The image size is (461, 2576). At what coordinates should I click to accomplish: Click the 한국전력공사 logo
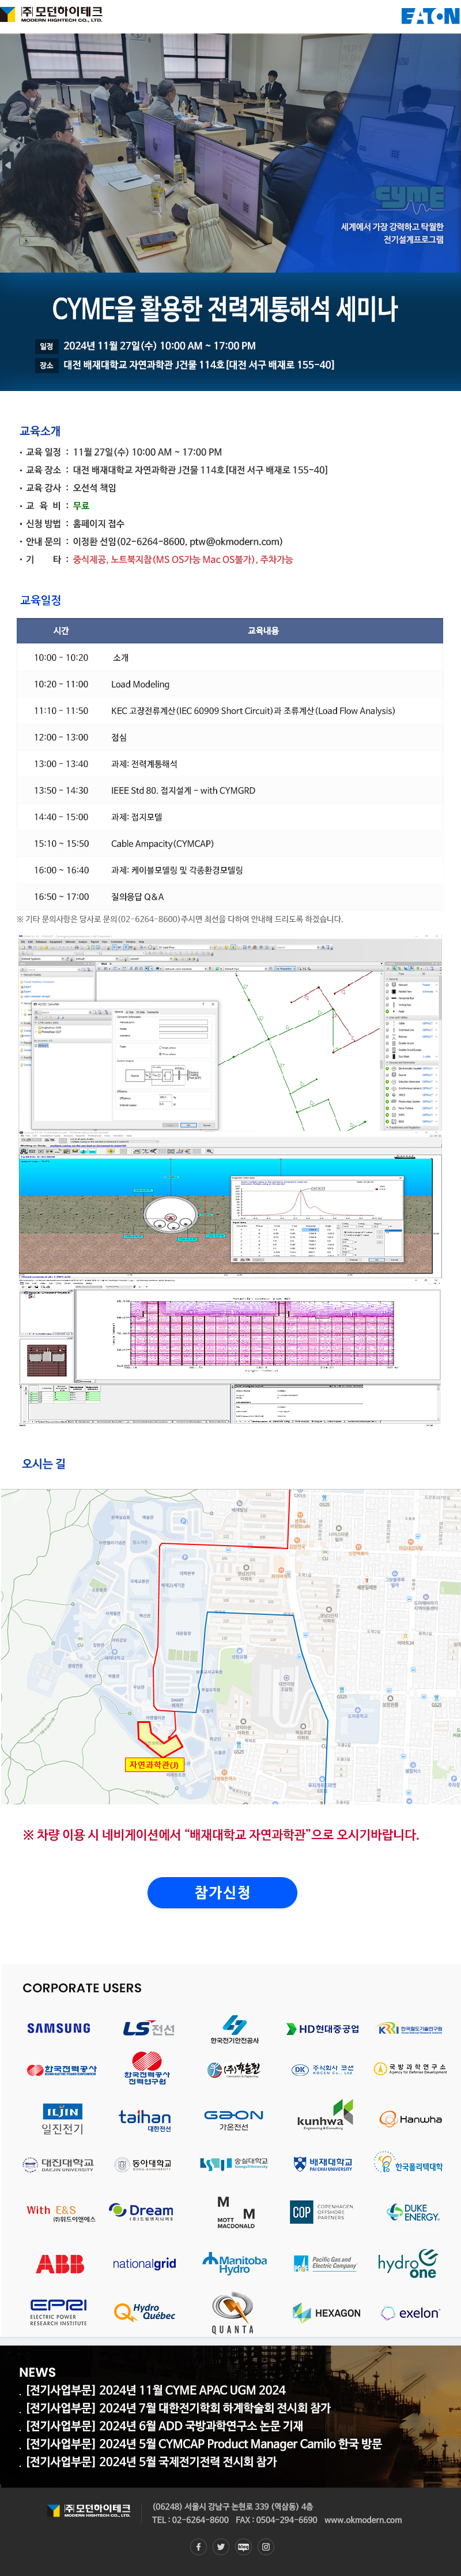(x=61, y=2069)
